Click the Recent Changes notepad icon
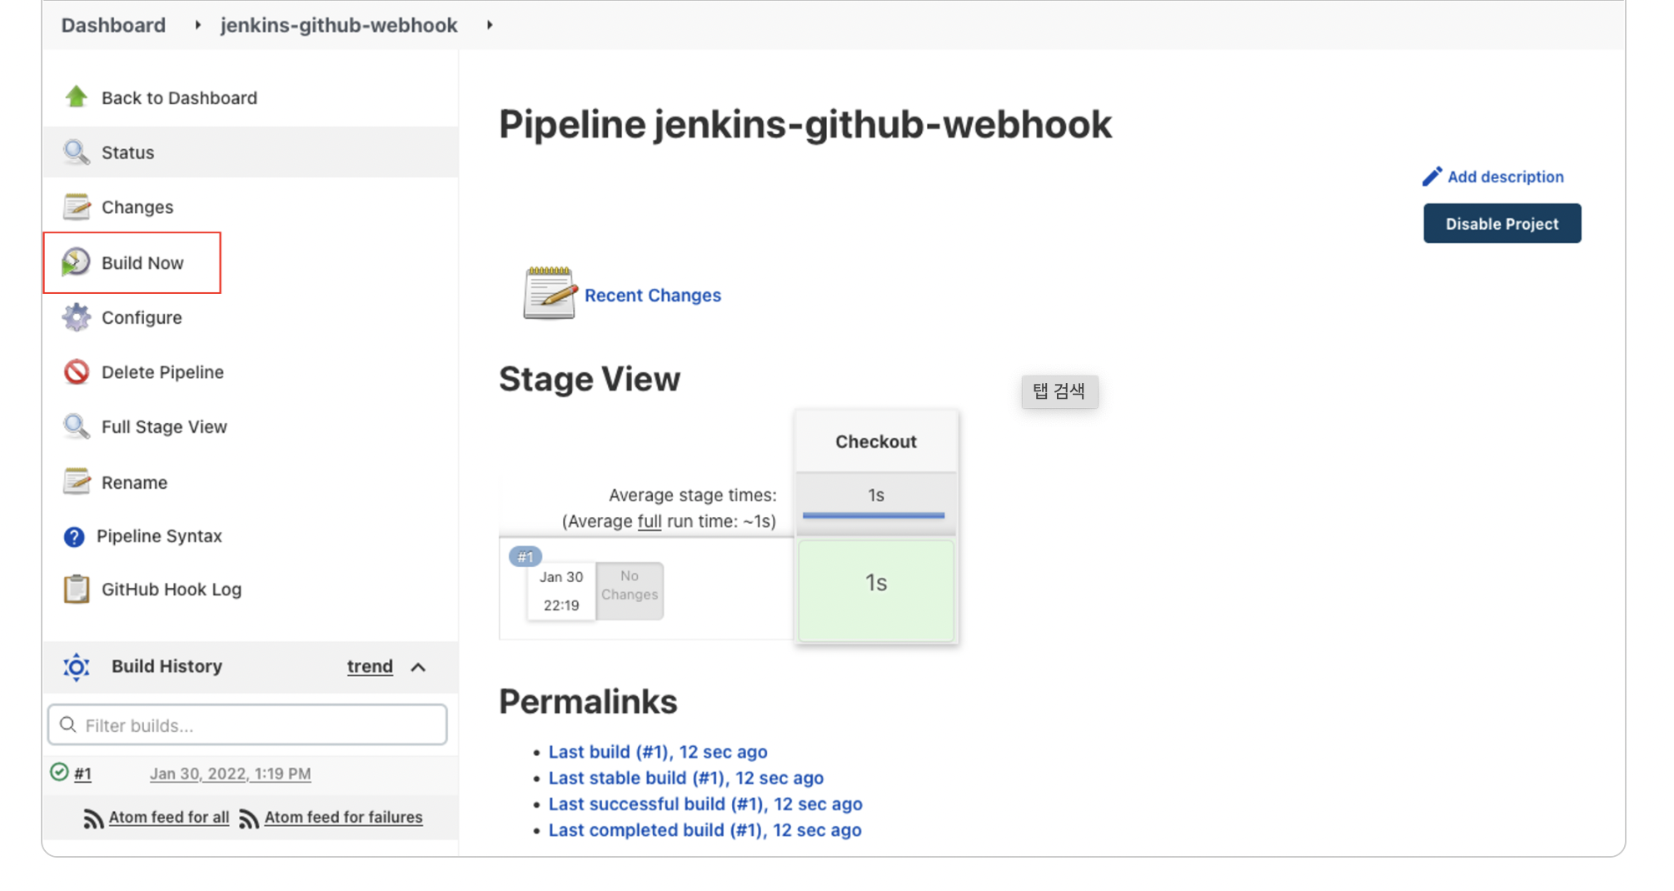The image size is (1674, 891). point(549,293)
